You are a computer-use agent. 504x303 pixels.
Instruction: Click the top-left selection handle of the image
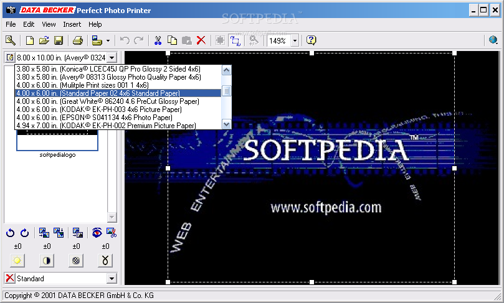(168, 54)
